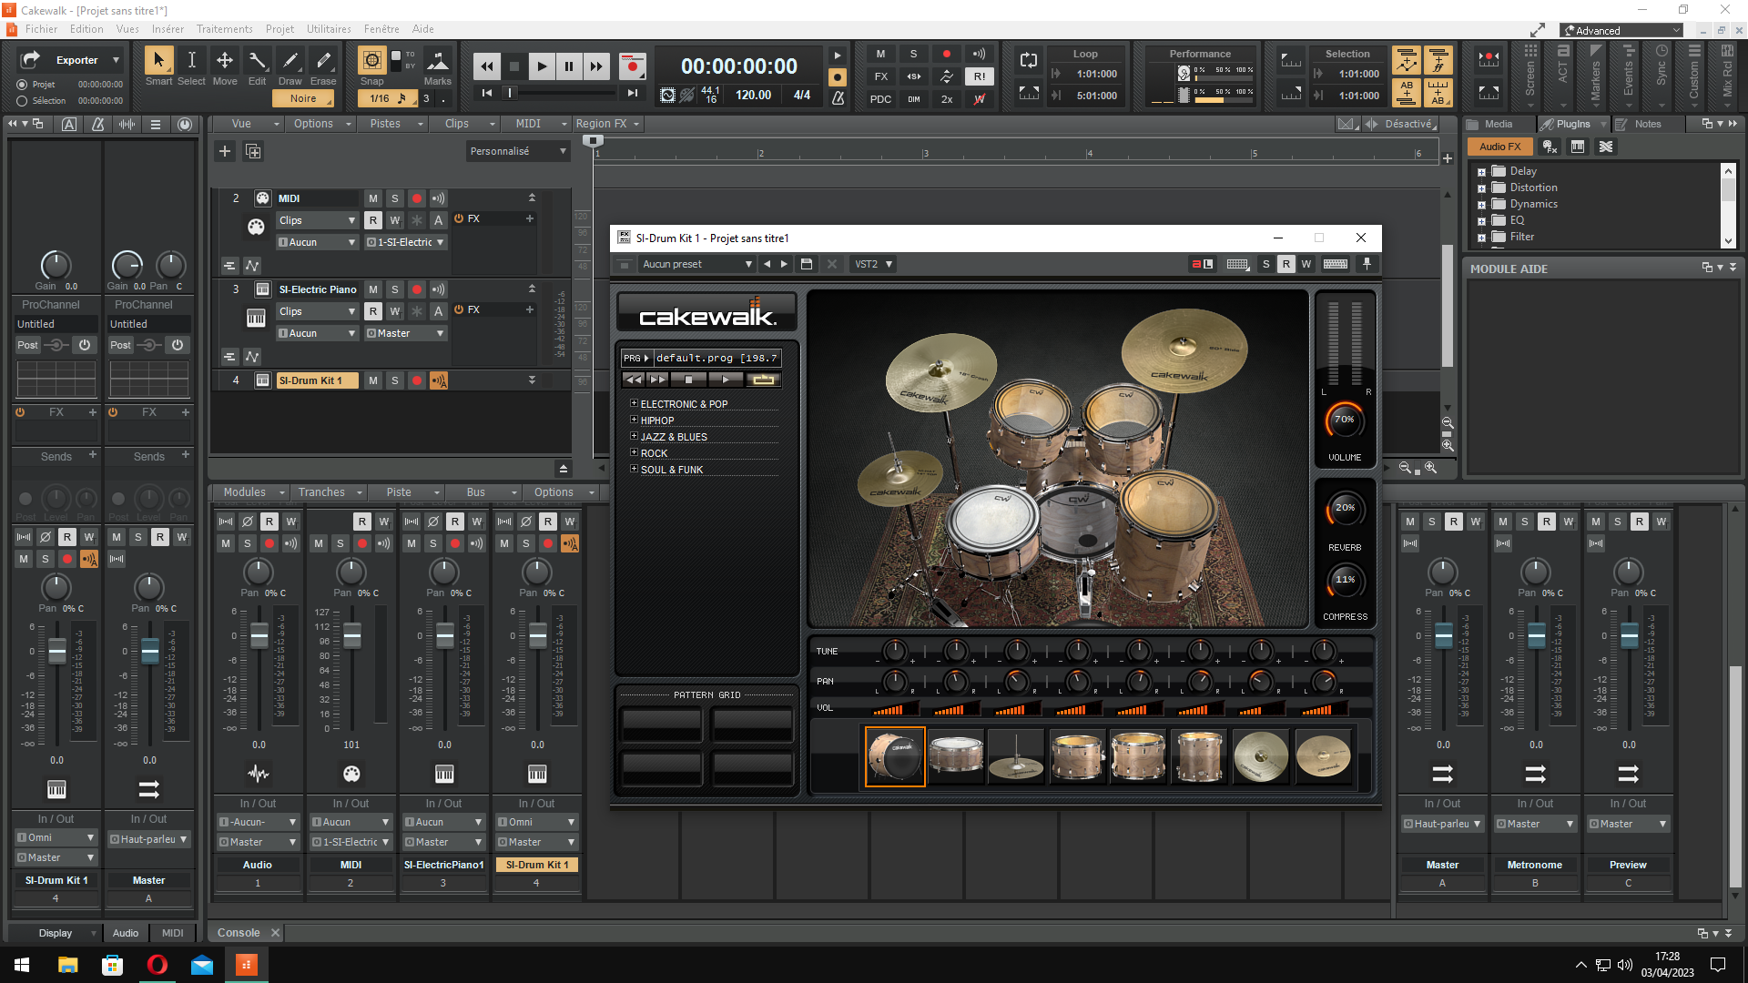The width and height of the screenshot is (1748, 983).
Task: Adjust the drum kit Volume knob
Action: point(1345,420)
